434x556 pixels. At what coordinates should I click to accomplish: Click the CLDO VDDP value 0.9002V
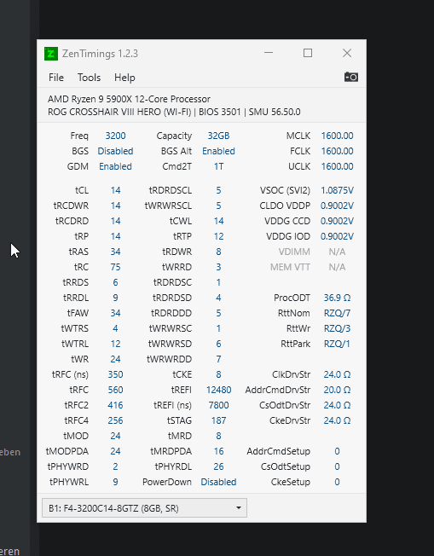click(x=337, y=206)
